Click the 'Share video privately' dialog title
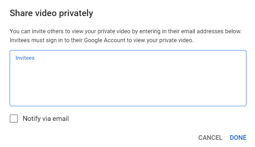The width and height of the screenshot is (255, 147). tap(51, 13)
